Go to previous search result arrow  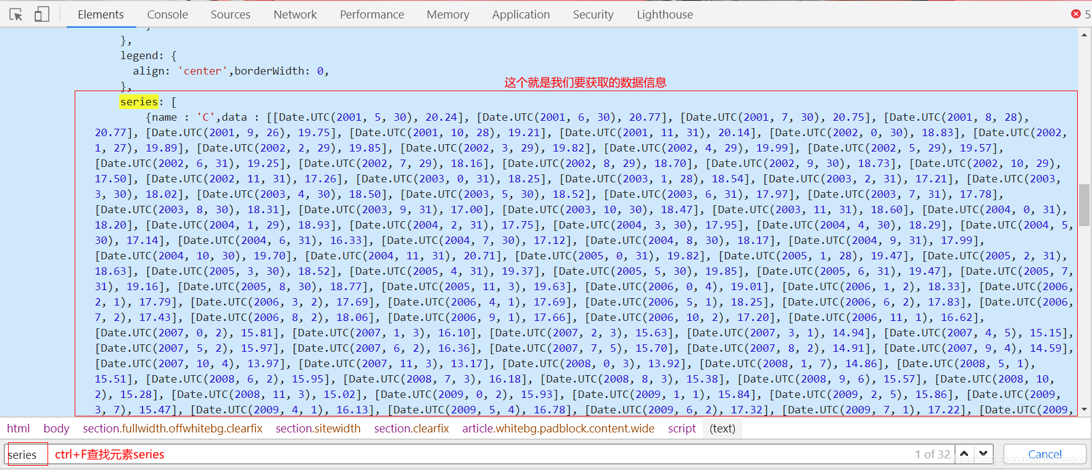964,454
